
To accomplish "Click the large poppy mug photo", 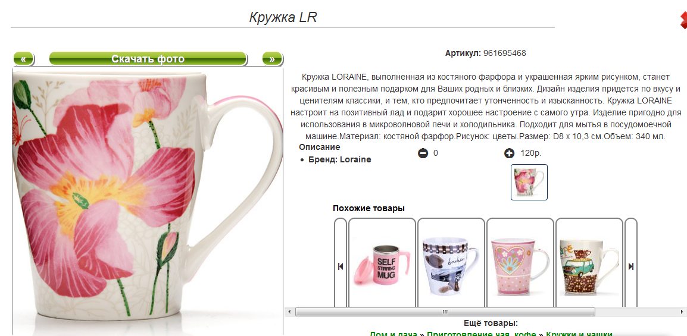I will point(148,201).
